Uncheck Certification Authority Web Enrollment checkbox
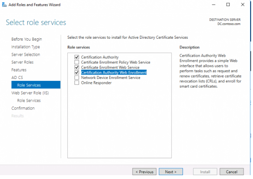Viewport: 253px width, 179px height. 77,73
